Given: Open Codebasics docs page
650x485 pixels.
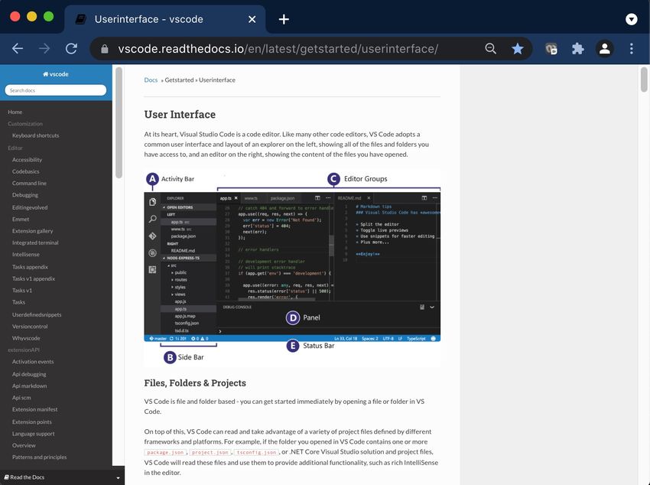Looking at the screenshot, I should click(x=26, y=171).
